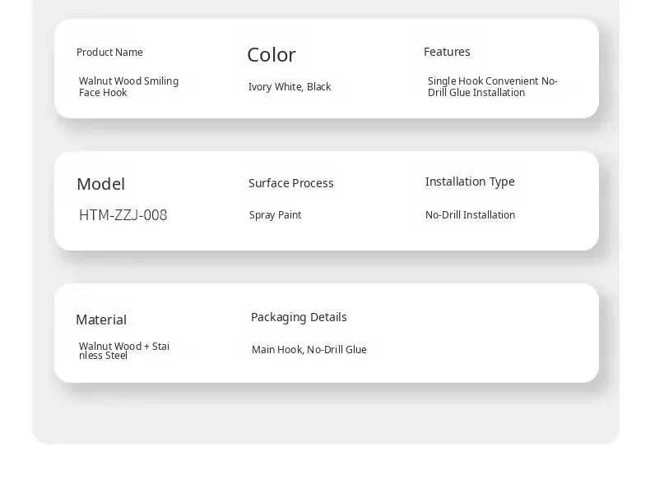Click the word Installation in the Features description

497,93
